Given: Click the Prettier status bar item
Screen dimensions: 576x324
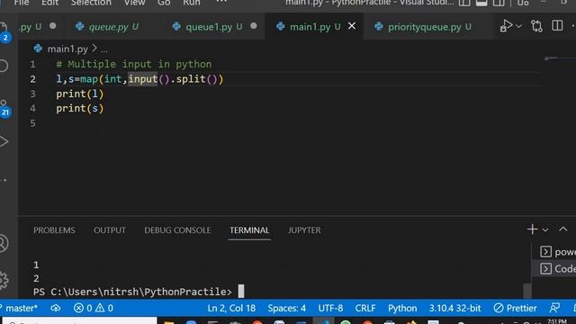Looking at the screenshot, I should (515, 308).
